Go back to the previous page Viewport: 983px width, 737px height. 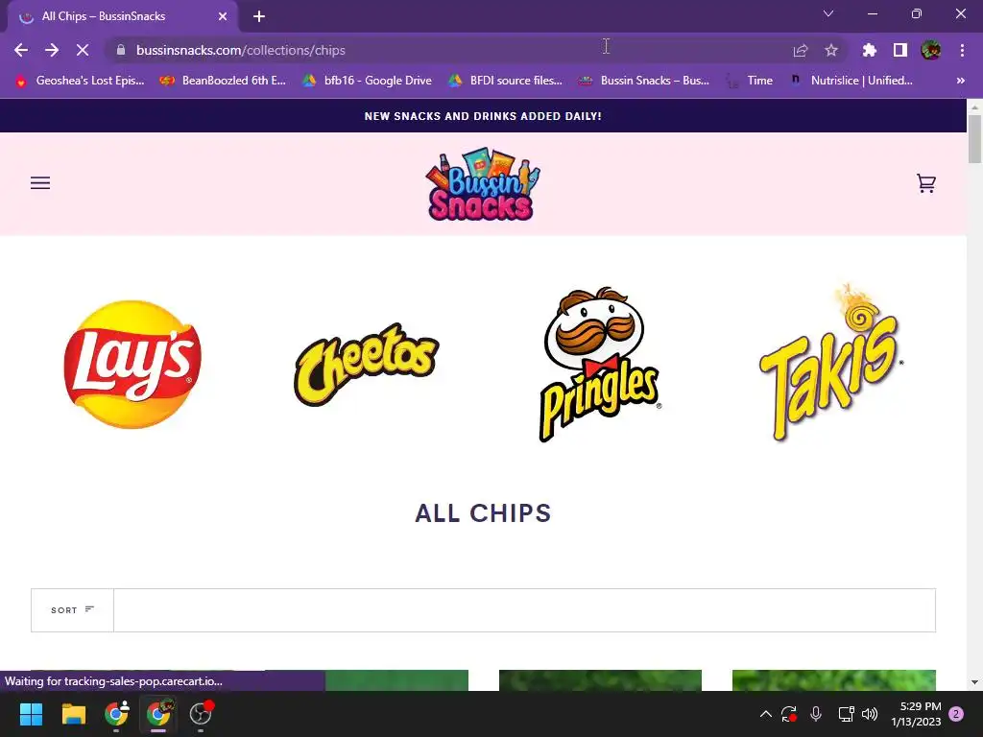[21, 50]
